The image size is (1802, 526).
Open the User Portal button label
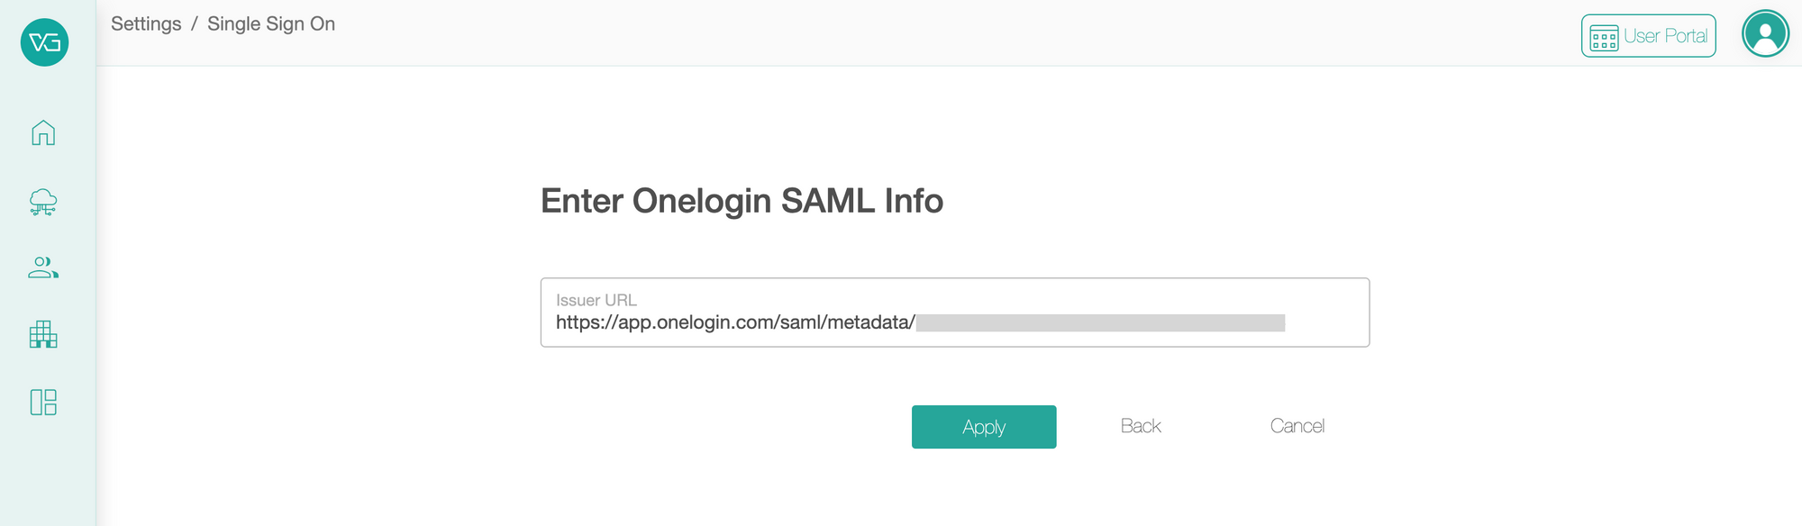[x=1665, y=36]
